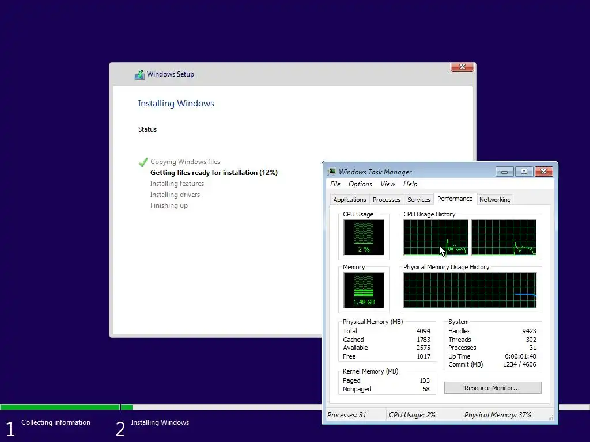Image resolution: width=590 pixels, height=442 pixels.
Task: Click 'Processes: 31' in status bar
Action: pos(346,415)
